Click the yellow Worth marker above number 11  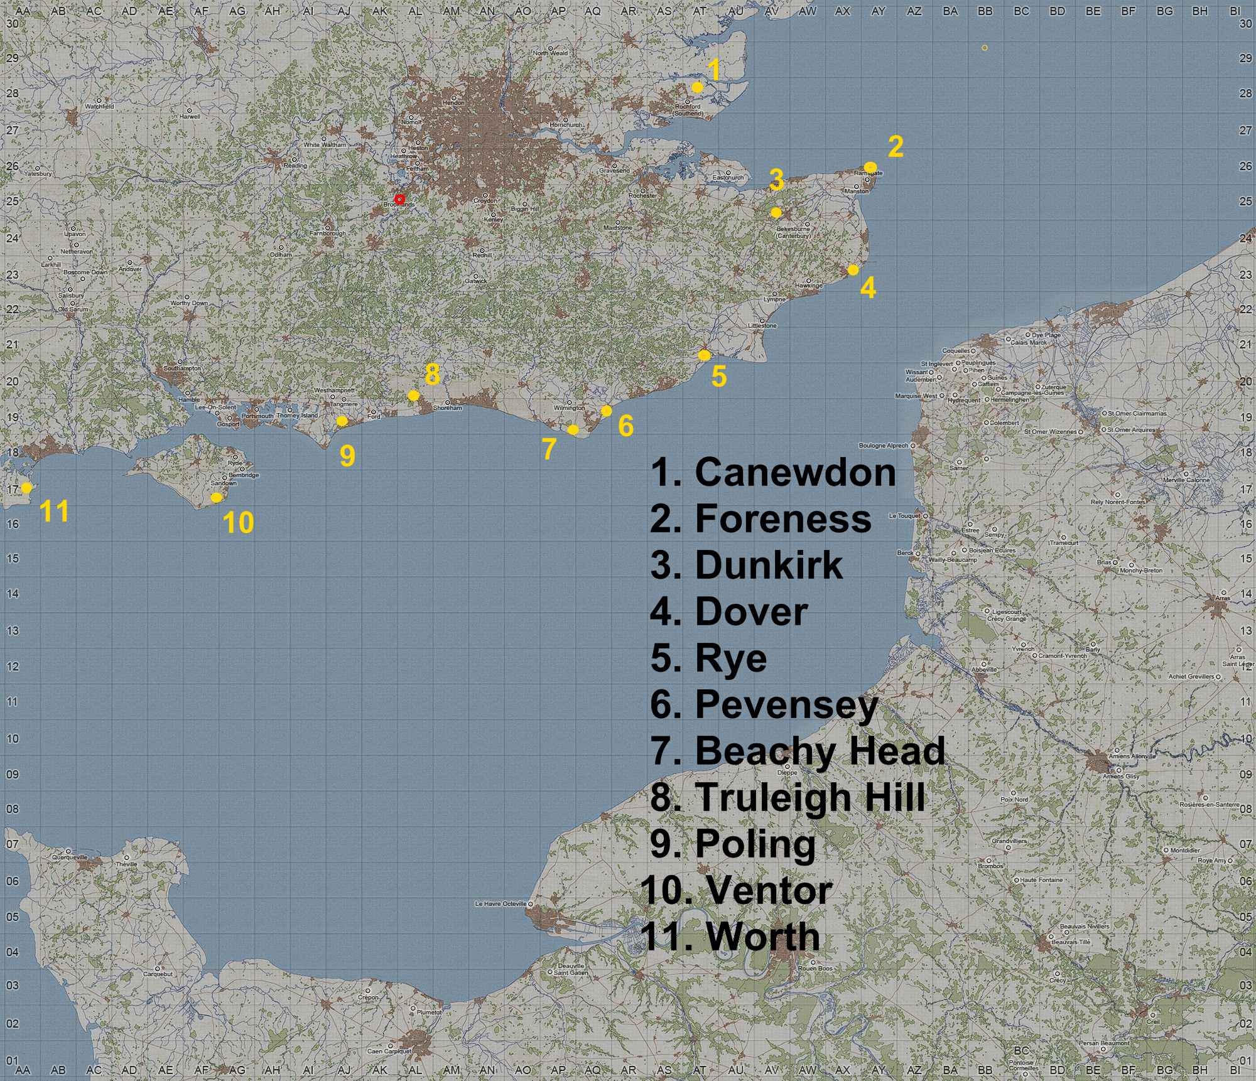click(x=26, y=488)
